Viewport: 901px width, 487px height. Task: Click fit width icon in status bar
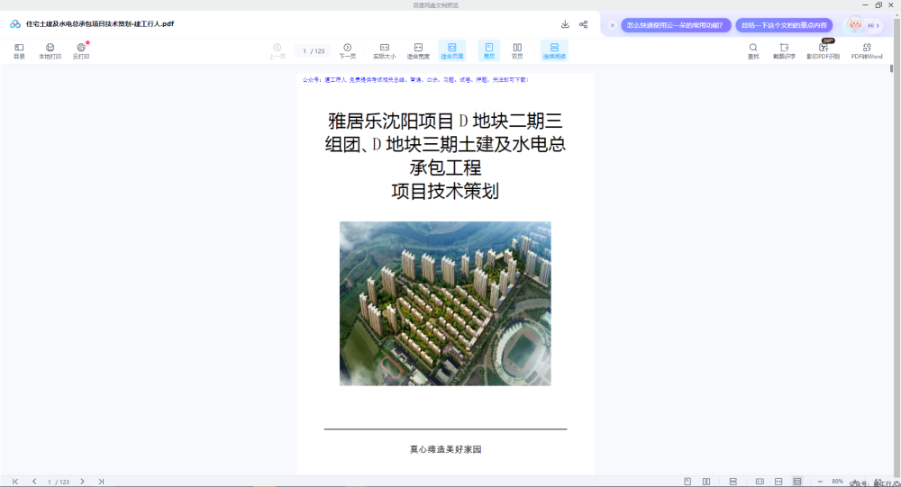click(778, 482)
